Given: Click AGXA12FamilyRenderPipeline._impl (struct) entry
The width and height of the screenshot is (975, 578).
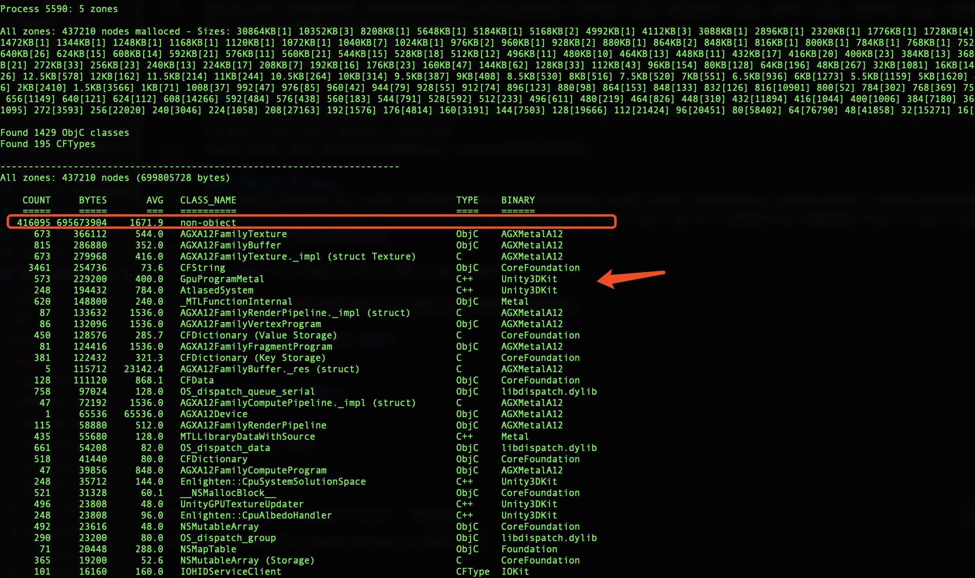Looking at the screenshot, I should 295,313.
